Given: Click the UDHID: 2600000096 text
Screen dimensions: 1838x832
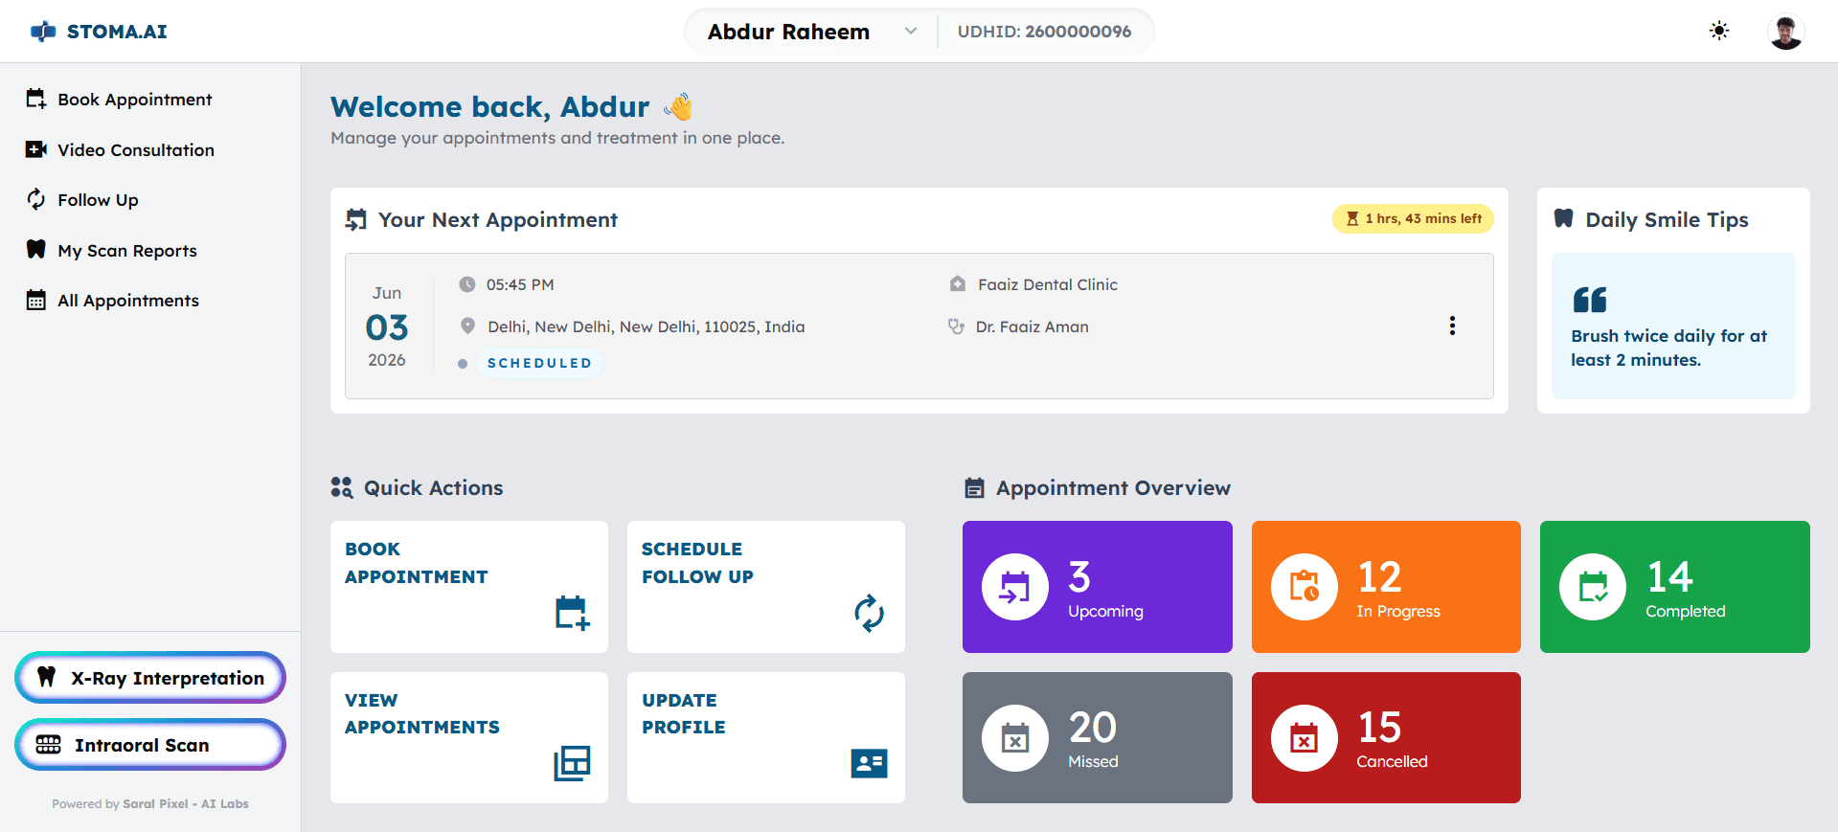Looking at the screenshot, I should pyautogui.click(x=1044, y=32).
